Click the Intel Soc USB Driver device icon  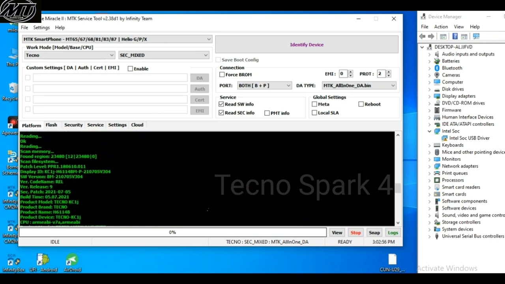pos(444,138)
